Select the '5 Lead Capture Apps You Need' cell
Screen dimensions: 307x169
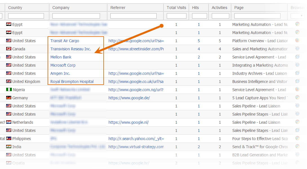coord(260,98)
